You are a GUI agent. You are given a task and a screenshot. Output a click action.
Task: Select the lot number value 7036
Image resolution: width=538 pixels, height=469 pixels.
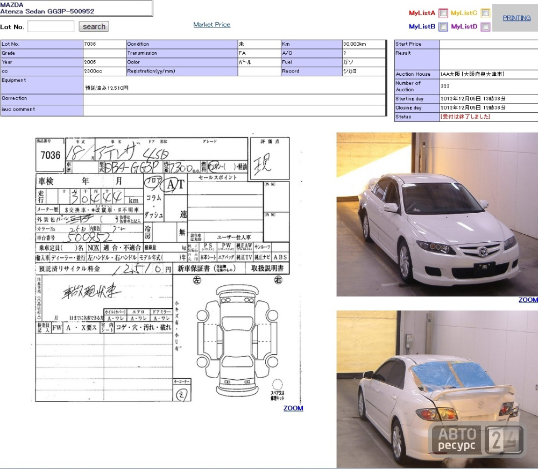[90, 44]
